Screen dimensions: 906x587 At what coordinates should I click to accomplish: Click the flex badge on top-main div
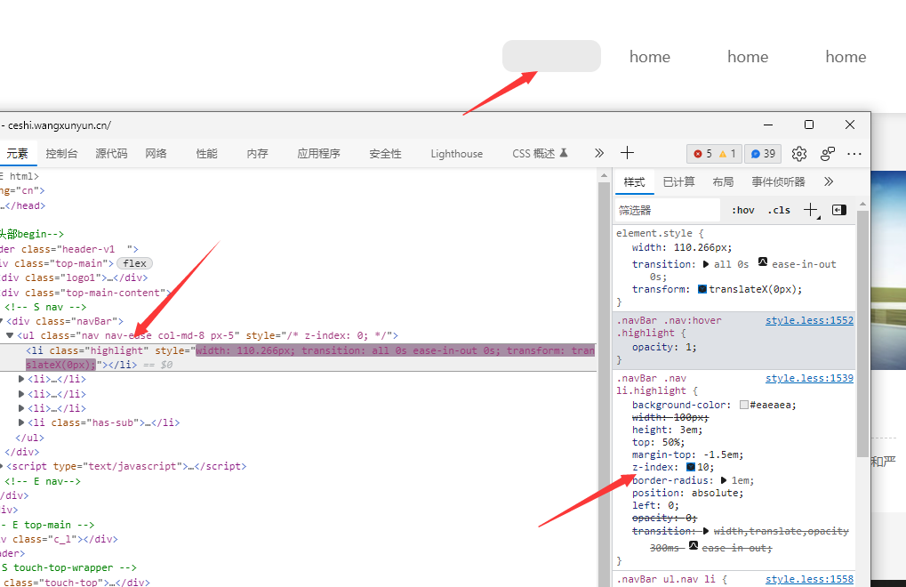click(x=134, y=263)
